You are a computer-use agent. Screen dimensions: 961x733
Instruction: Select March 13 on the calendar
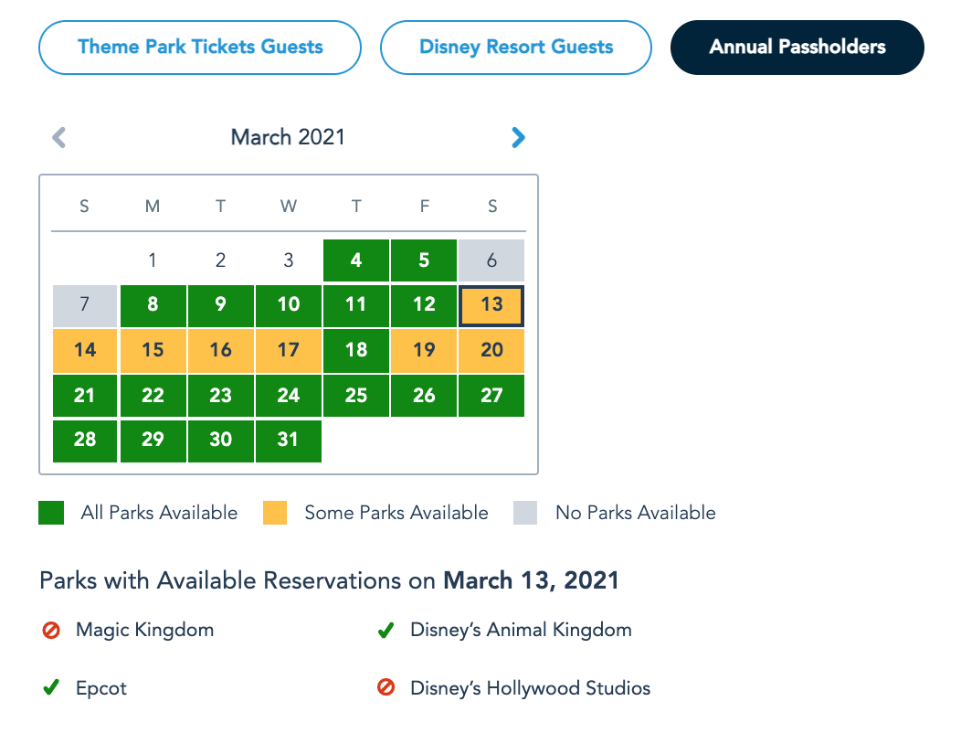(491, 305)
